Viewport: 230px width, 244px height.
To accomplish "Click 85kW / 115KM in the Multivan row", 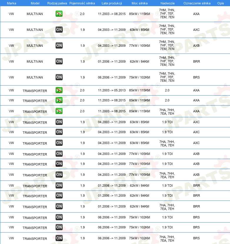I will [x=139, y=14].
